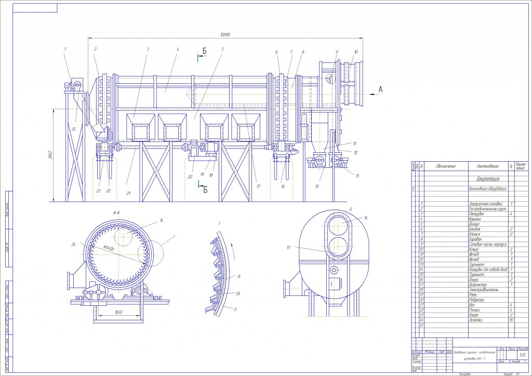Click 'Патрубок для отвода воздуха' in row 14
Screen dimensions: 532x376
pyautogui.click(x=488, y=270)
